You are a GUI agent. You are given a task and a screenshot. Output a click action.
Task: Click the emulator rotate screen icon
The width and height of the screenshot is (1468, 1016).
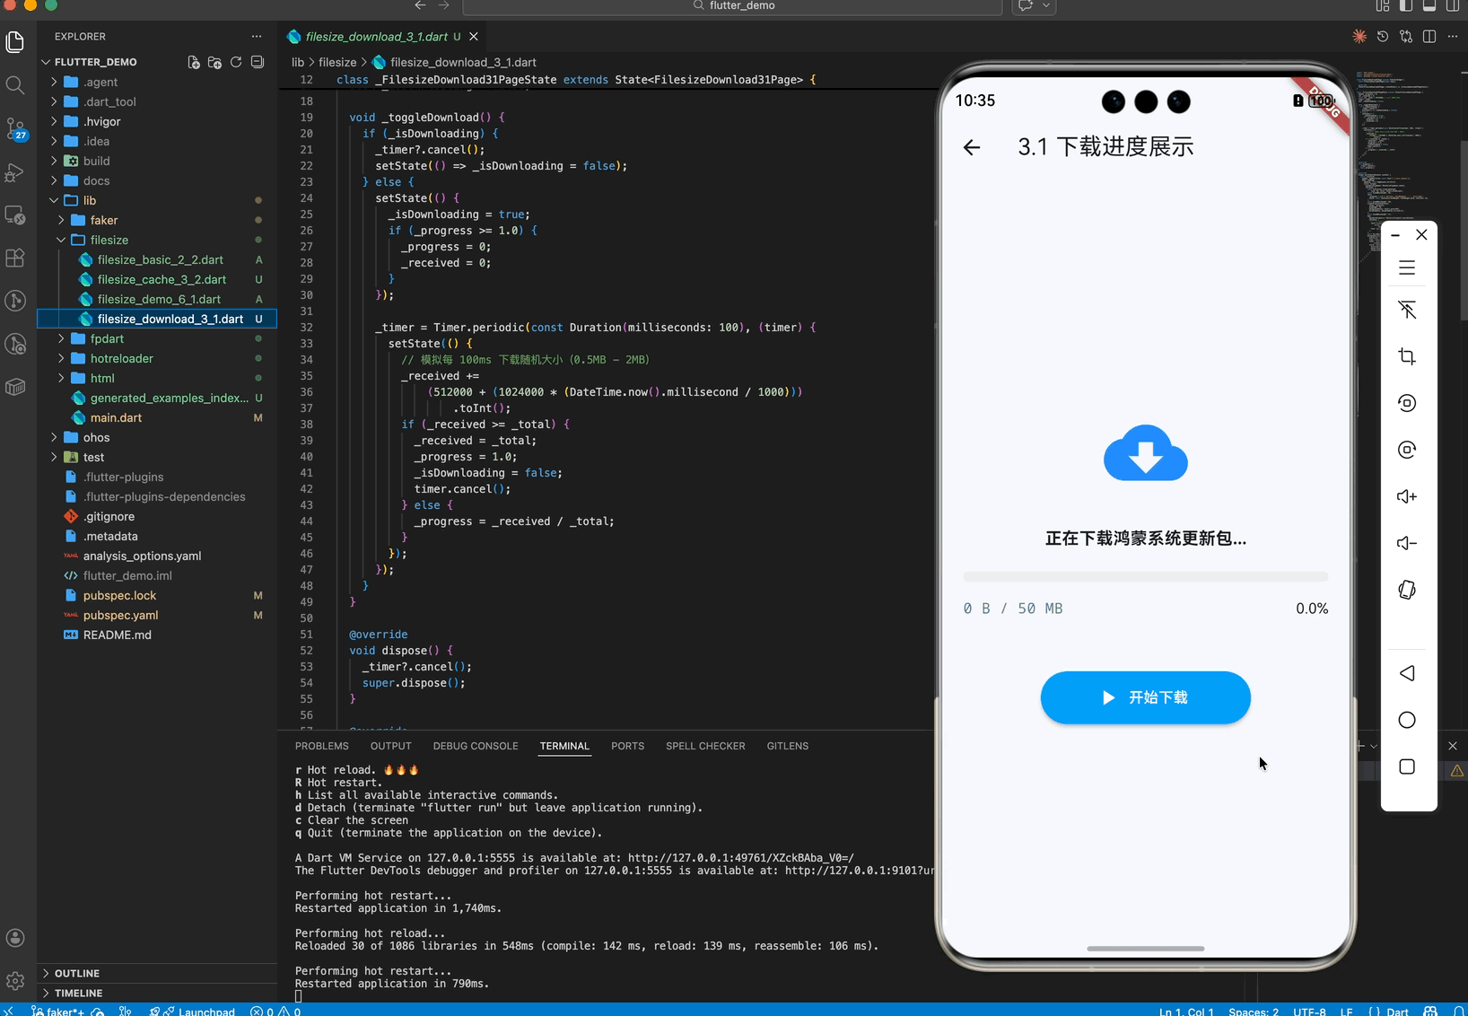(x=1407, y=590)
